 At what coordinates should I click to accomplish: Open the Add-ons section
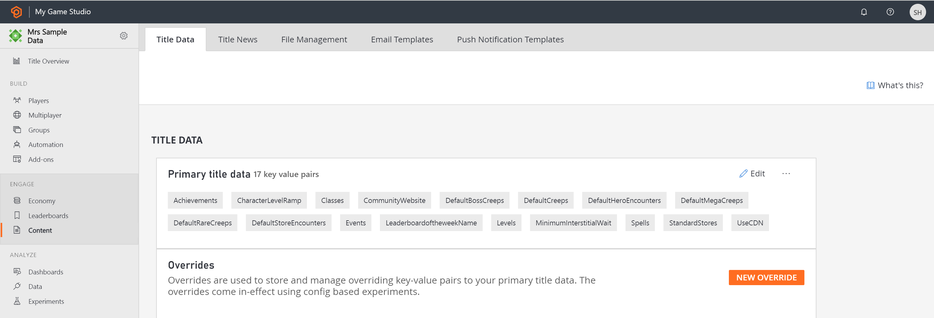tap(40, 159)
